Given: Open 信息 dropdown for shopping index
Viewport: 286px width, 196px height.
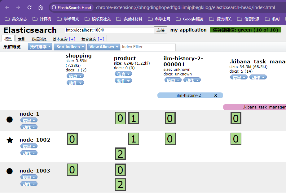Looking at the screenshot, I should click(x=75, y=76).
